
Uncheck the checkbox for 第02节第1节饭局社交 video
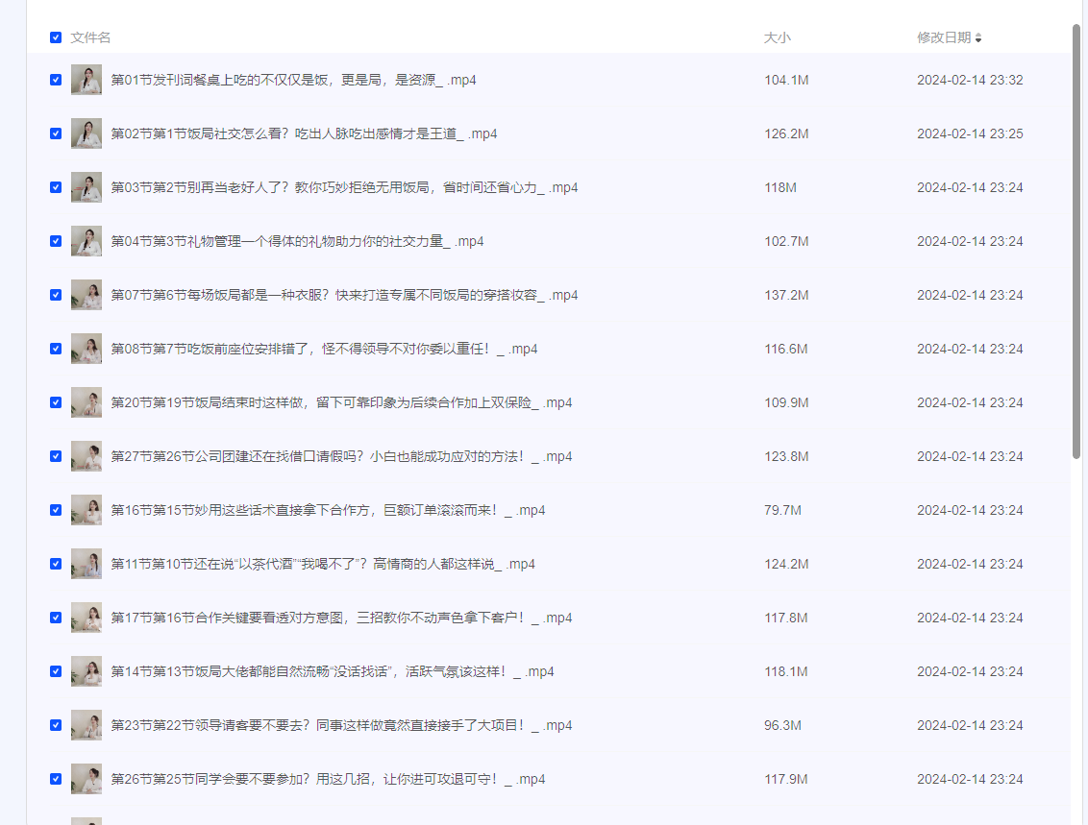point(56,133)
